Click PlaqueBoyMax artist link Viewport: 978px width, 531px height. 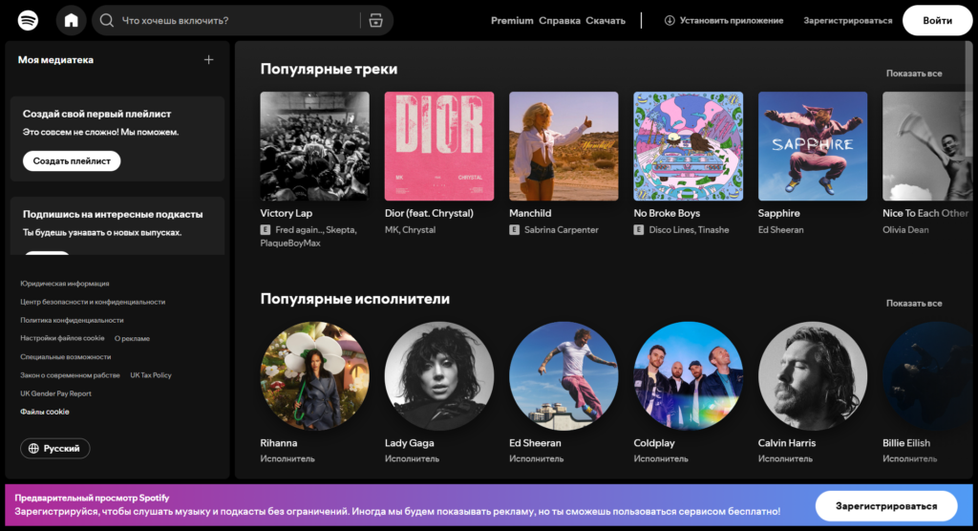click(290, 244)
